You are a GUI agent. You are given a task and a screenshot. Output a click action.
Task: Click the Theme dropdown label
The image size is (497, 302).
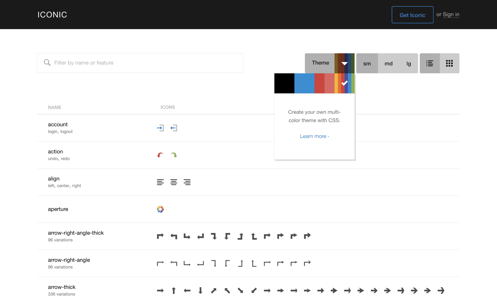(x=320, y=63)
